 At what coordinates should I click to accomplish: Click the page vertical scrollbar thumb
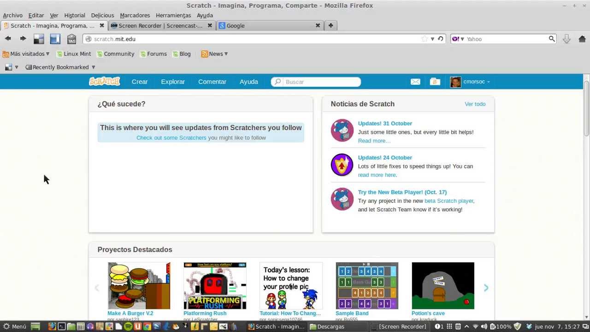tap(586, 108)
